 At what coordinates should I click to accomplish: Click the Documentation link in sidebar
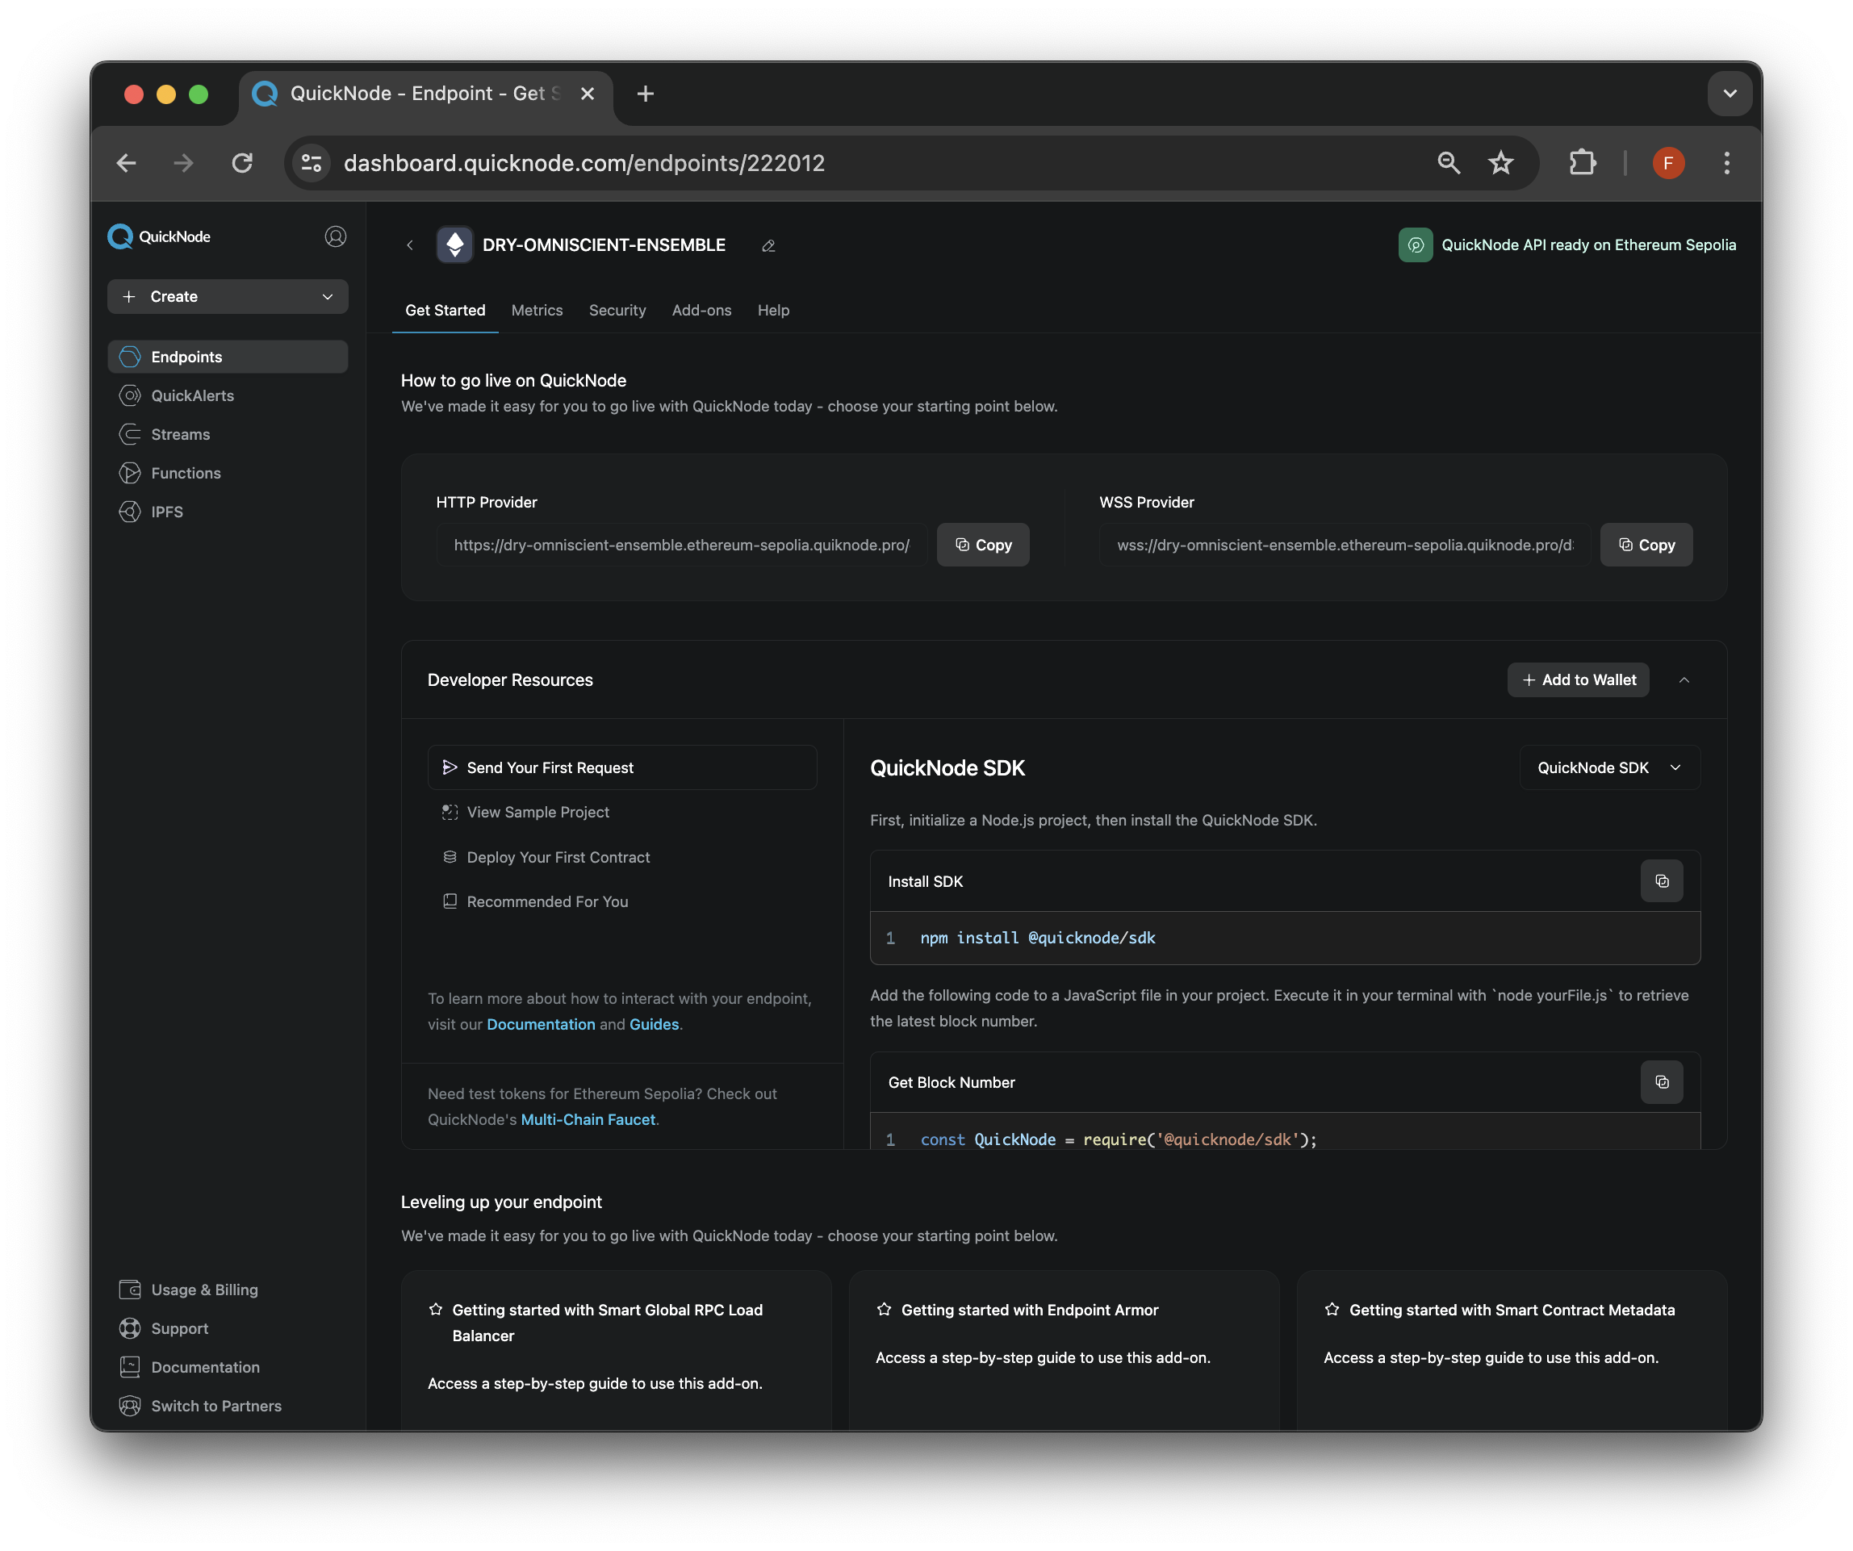tap(207, 1366)
